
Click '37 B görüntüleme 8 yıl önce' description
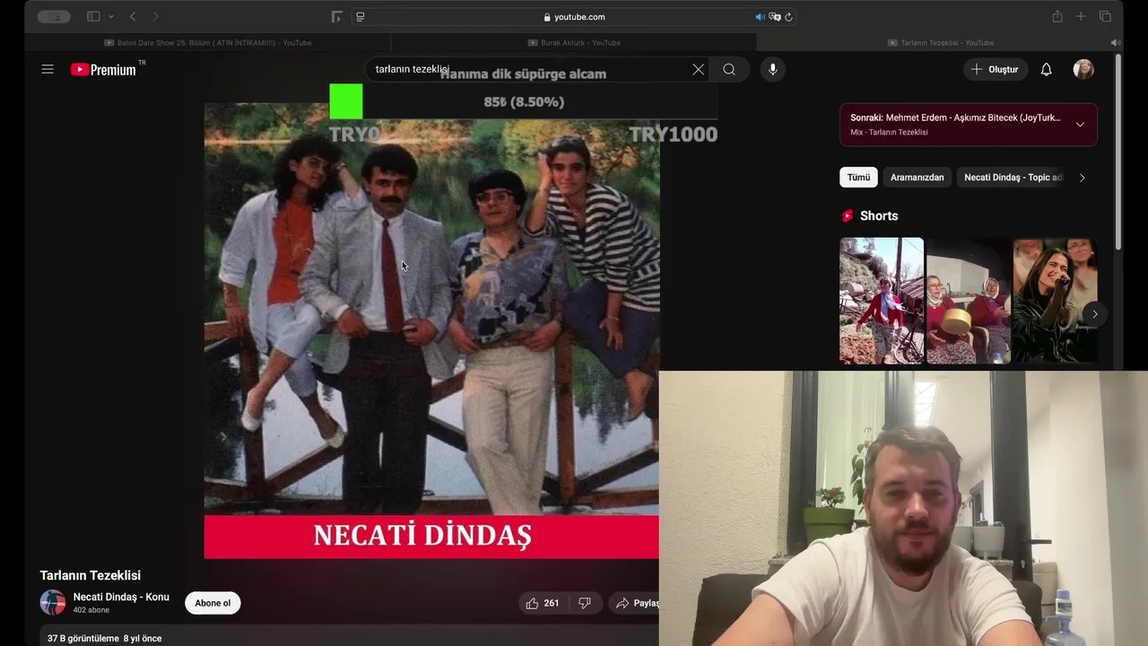click(104, 638)
